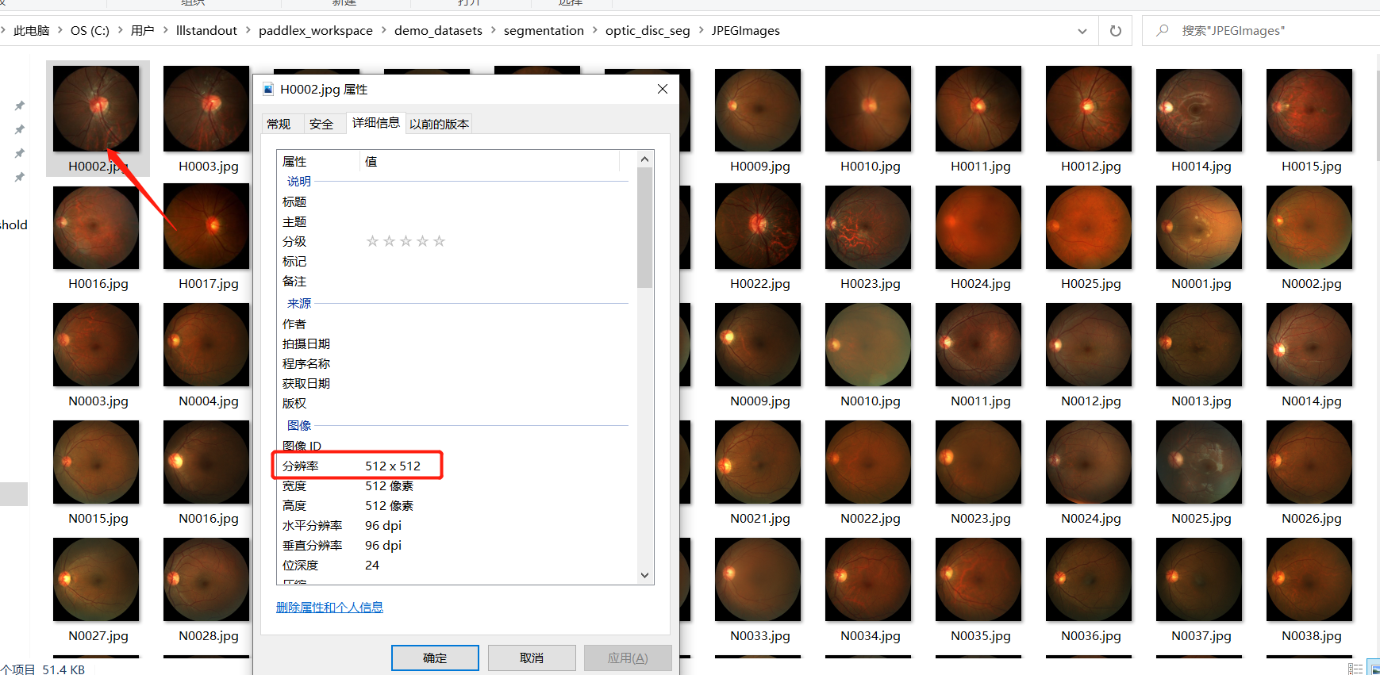Select the N0025.jpg thumbnail
Screen dimensions: 1380x675
coord(1199,462)
